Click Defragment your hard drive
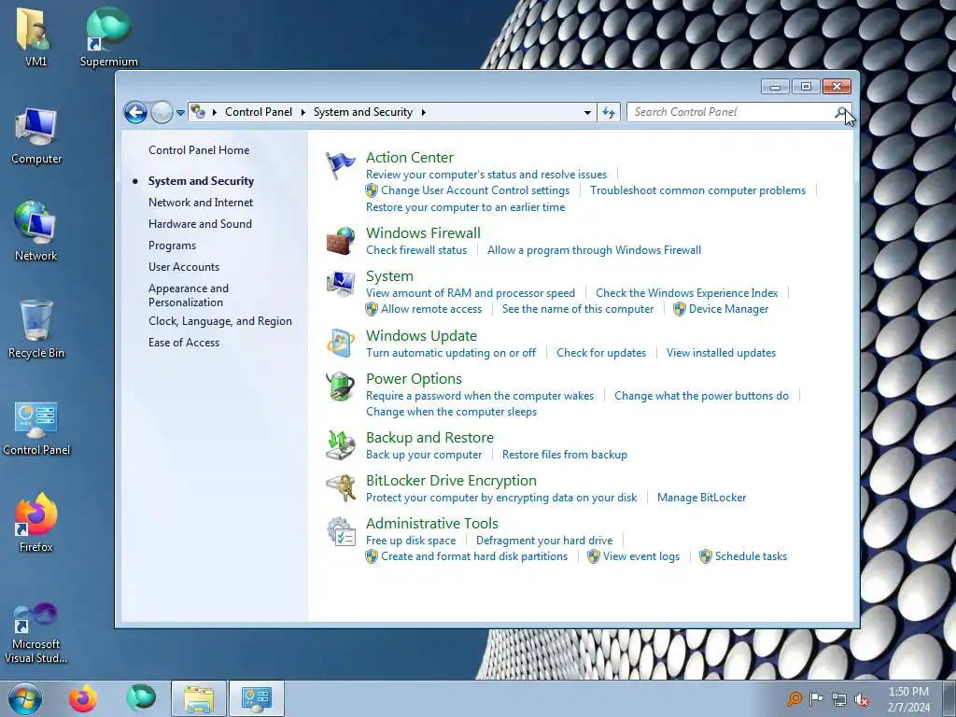 [544, 541]
